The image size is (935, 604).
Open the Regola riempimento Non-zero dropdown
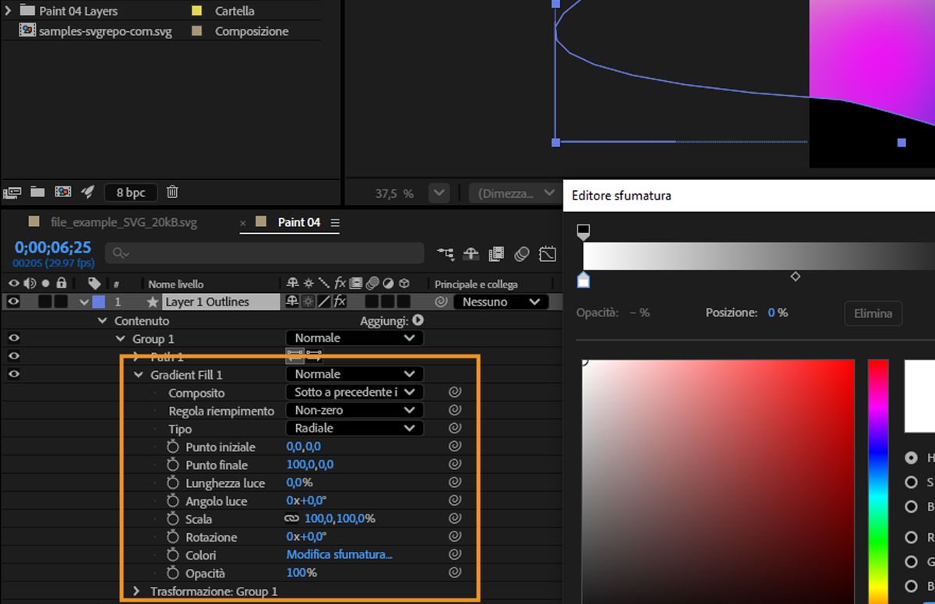[x=355, y=410]
